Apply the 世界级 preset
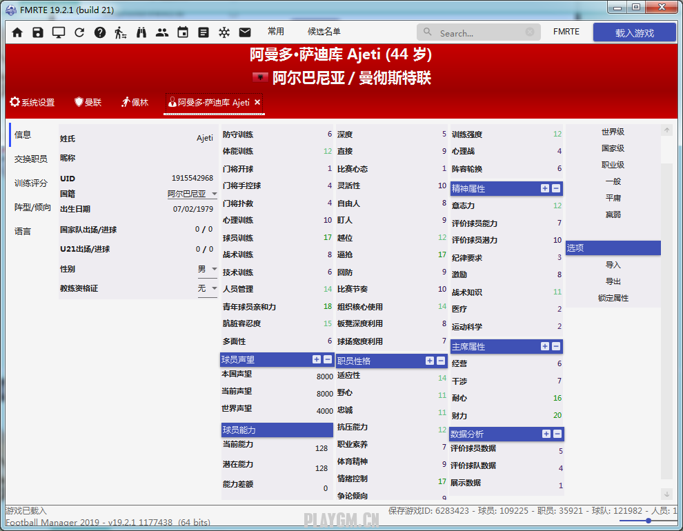The width and height of the screenshot is (683, 531). point(613,132)
